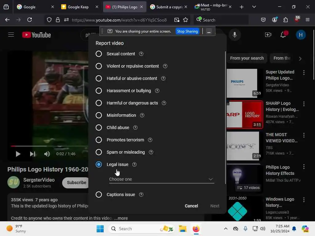Select Promotes terrorism radio button

[x=99, y=140]
